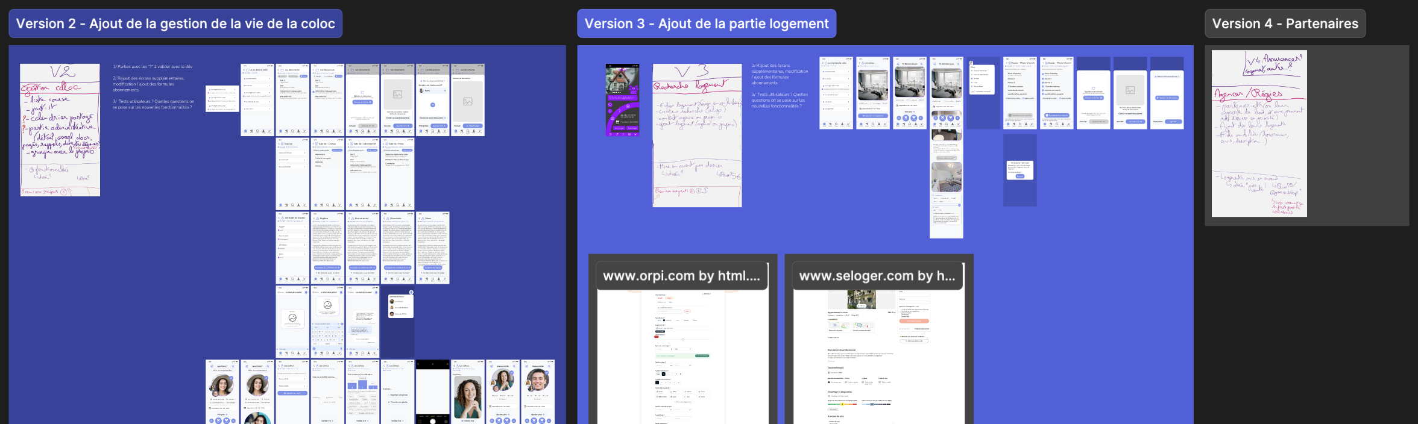The image size is (1418, 424).
Task: Select the handwritten V2 "Gestion coloc" sketch
Action: 60,129
